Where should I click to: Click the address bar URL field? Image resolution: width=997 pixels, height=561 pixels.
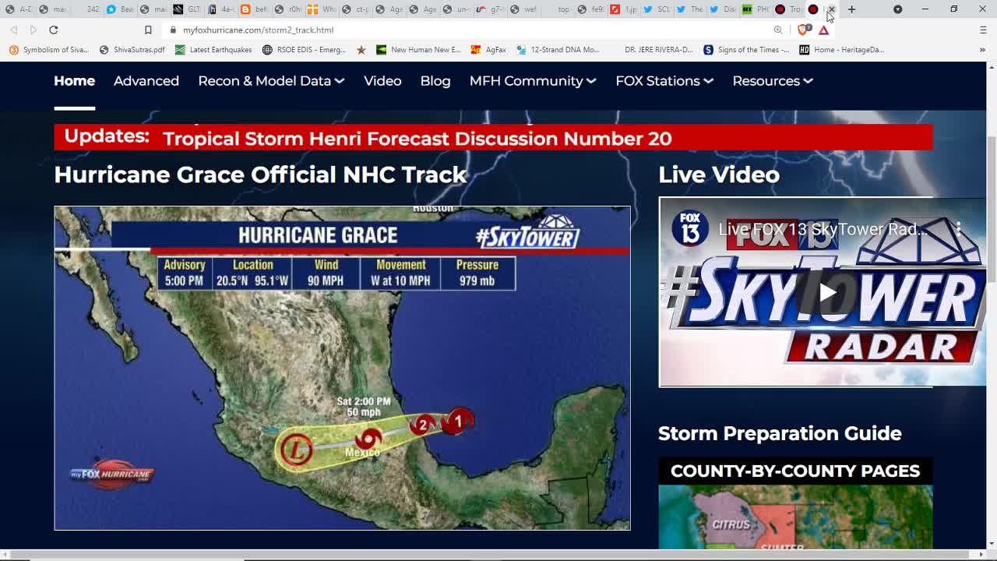467,30
